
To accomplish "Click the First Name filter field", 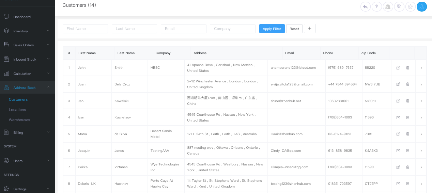I will (85, 29).
